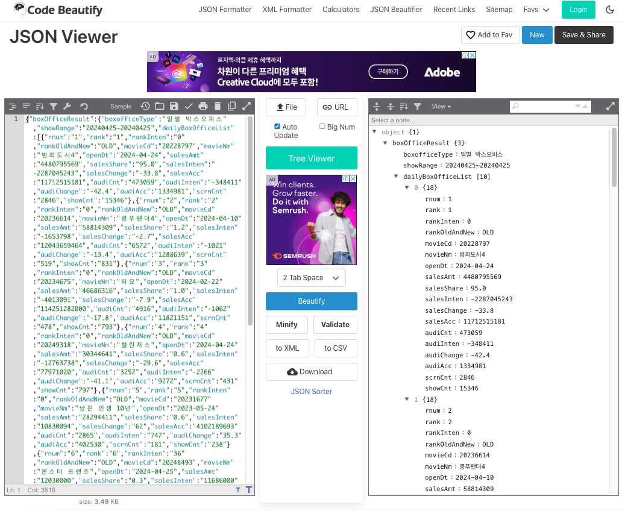Open the history clock icon in editor toolbar

pos(145,106)
